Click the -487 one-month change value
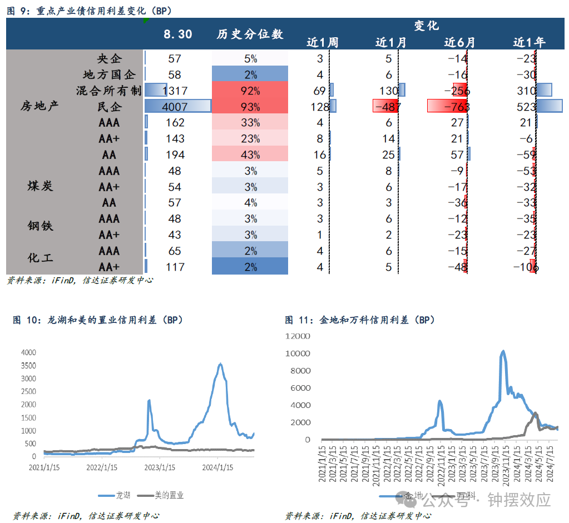 click(x=388, y=107)
